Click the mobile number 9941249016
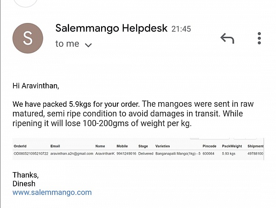Screen dimensions: 276x208 click(x=126, y=153)
